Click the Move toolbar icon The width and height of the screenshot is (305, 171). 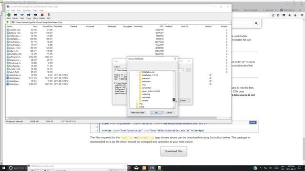[35, 15]
